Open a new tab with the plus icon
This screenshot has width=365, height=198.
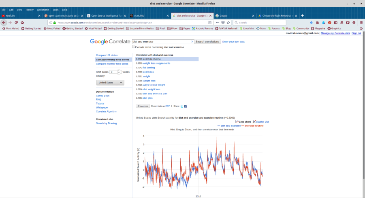302,15
